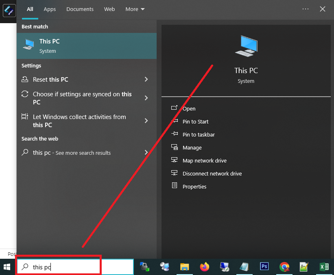This screenshot has width=334, height=275.
Task: Click the Pin to taskbar pin icon
Action: 175,134
